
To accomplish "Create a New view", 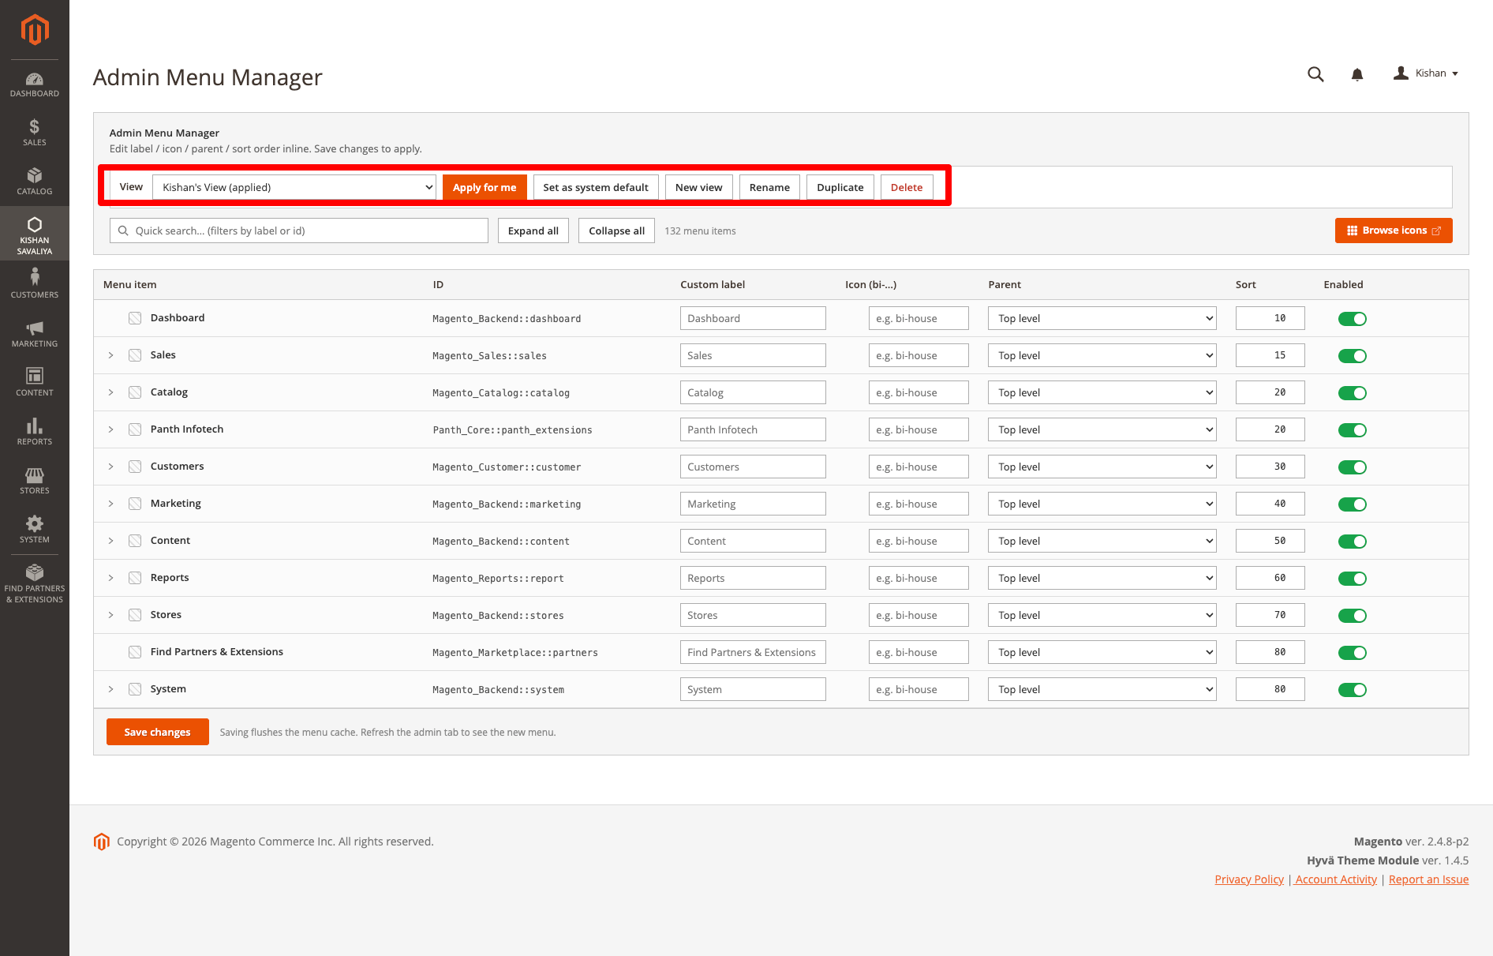I will (x=699, y=187).
